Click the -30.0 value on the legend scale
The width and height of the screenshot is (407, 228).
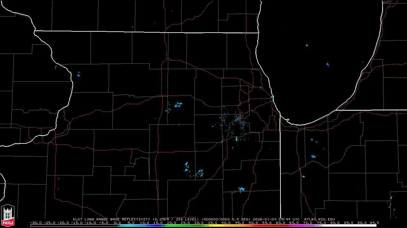36,223
